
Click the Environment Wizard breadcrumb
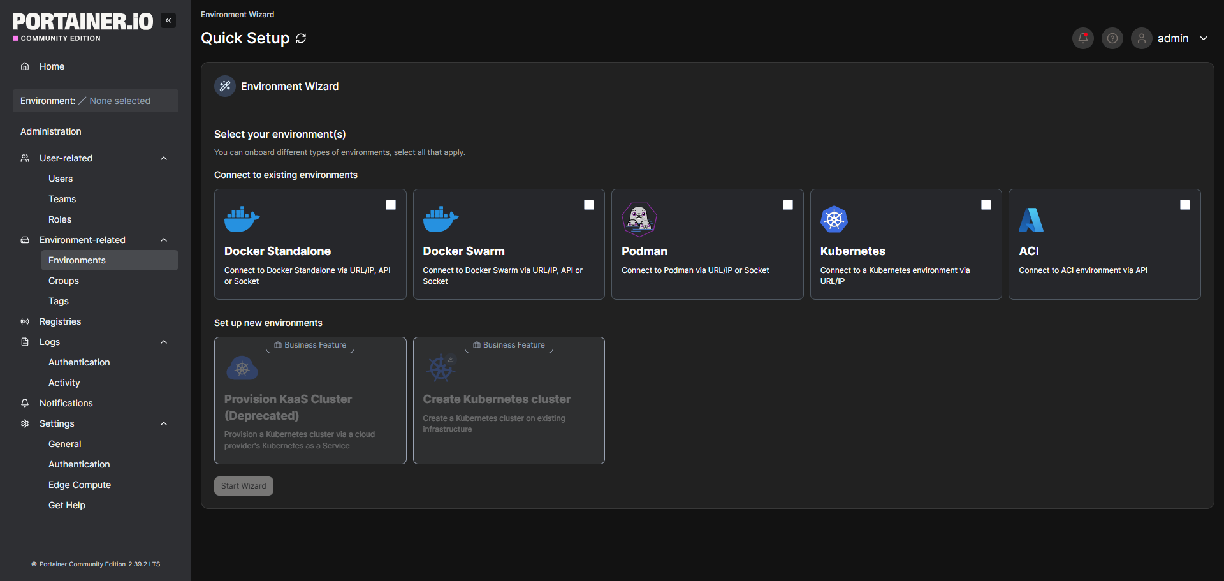(x=237, y=14)
